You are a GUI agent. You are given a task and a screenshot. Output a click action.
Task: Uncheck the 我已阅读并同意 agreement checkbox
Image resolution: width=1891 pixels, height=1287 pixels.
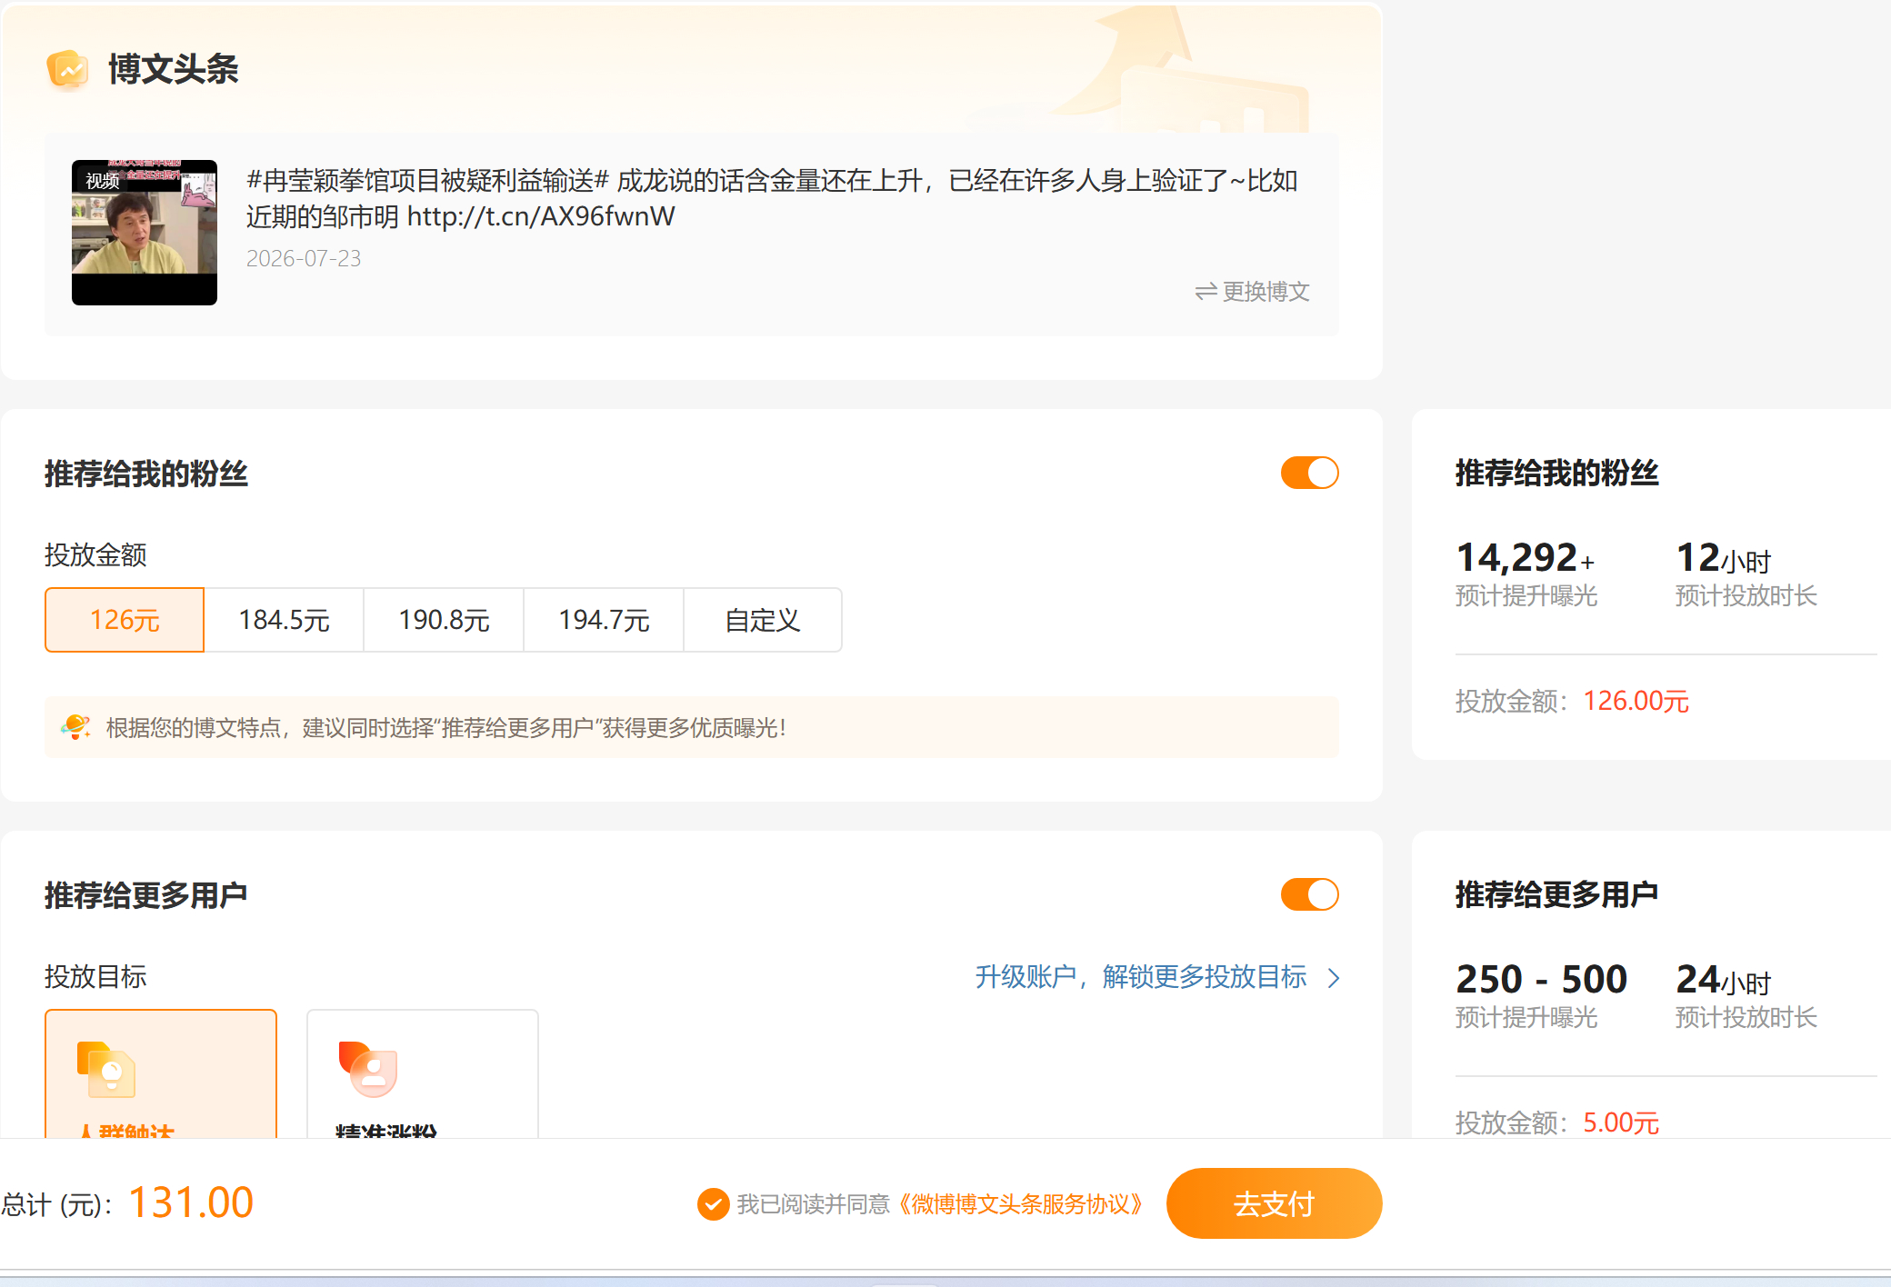tap(713, 1204)
